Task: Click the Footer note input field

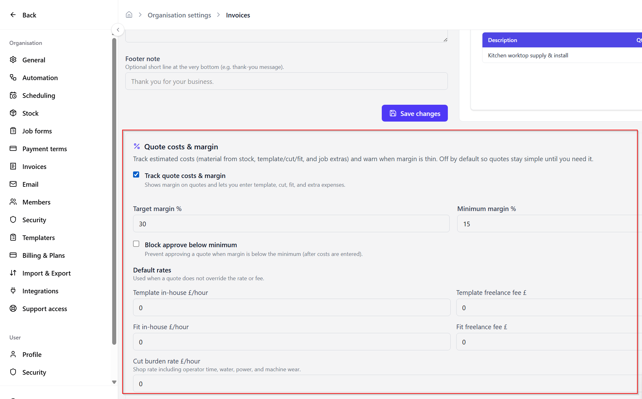Action: (x=286, y=81)
